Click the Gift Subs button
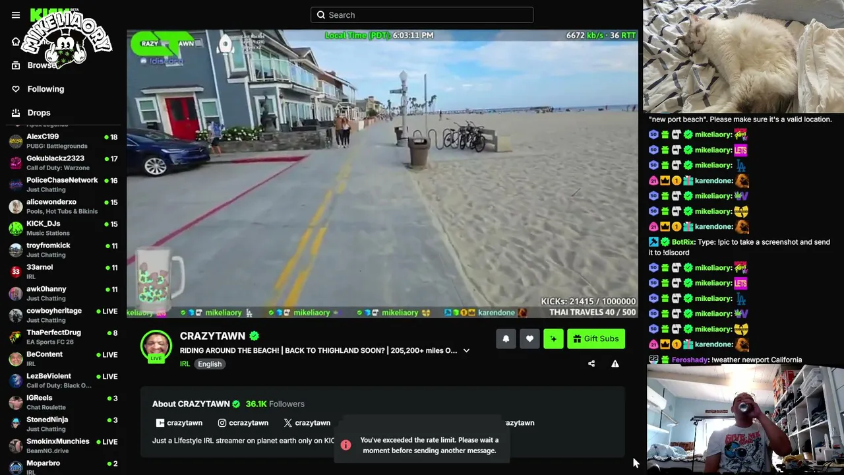This screenshot has height=475, width=844. tap(596, 339)
